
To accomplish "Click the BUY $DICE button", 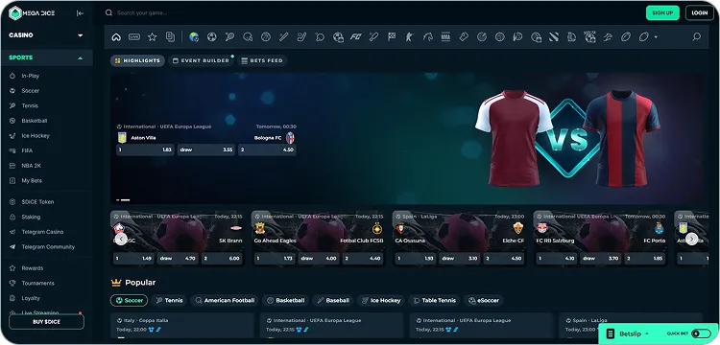I will (46, 322).
